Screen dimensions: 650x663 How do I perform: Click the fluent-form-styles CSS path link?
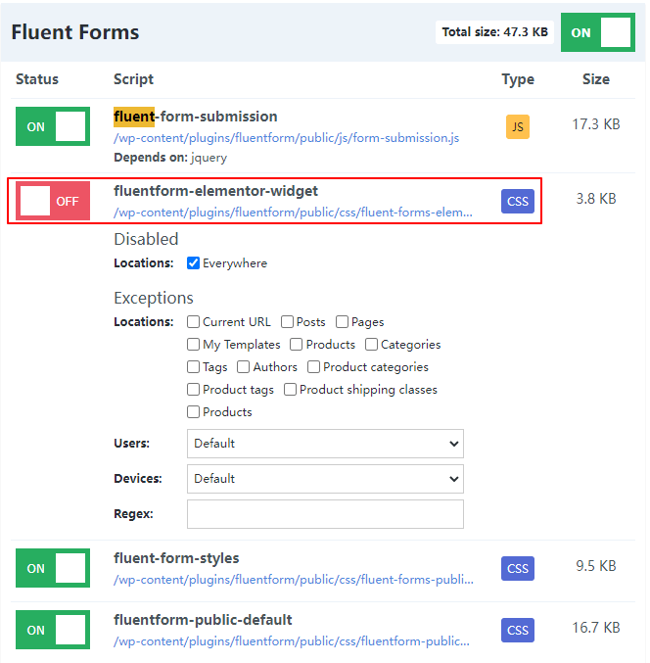[x=293, y=579]
